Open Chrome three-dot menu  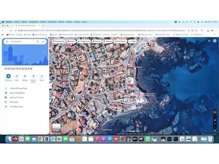(216, 30)
